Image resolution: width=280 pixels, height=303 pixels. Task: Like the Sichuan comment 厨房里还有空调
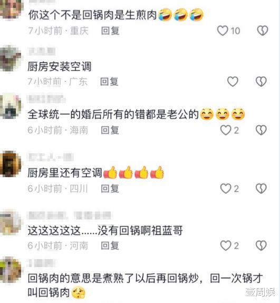click(226, 188)
